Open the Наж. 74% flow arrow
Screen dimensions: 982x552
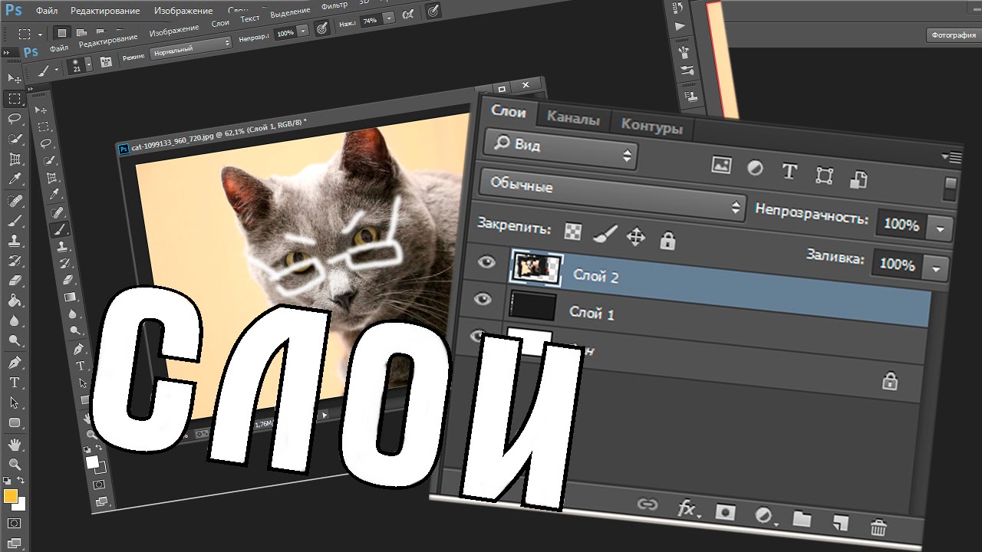389,18
